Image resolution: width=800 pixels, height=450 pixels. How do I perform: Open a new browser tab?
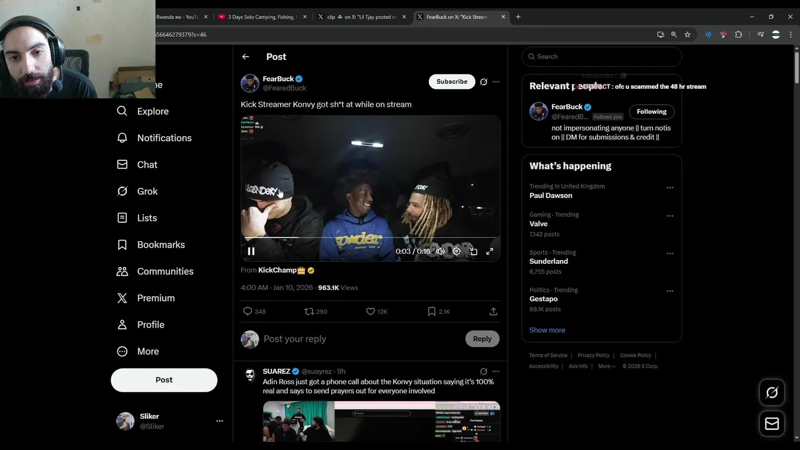click(x=518, y=17)
